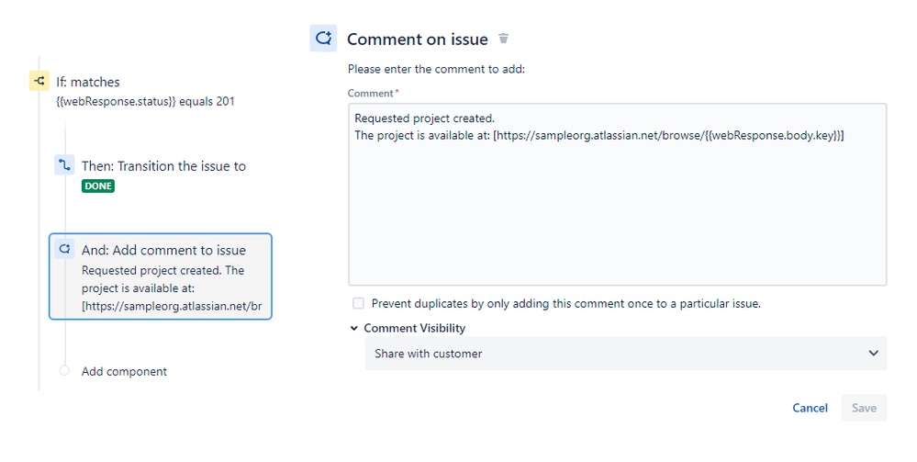Select Then: Transition the issue to step
This screenshot has width=917, height=462.
(x=163, y=166)
